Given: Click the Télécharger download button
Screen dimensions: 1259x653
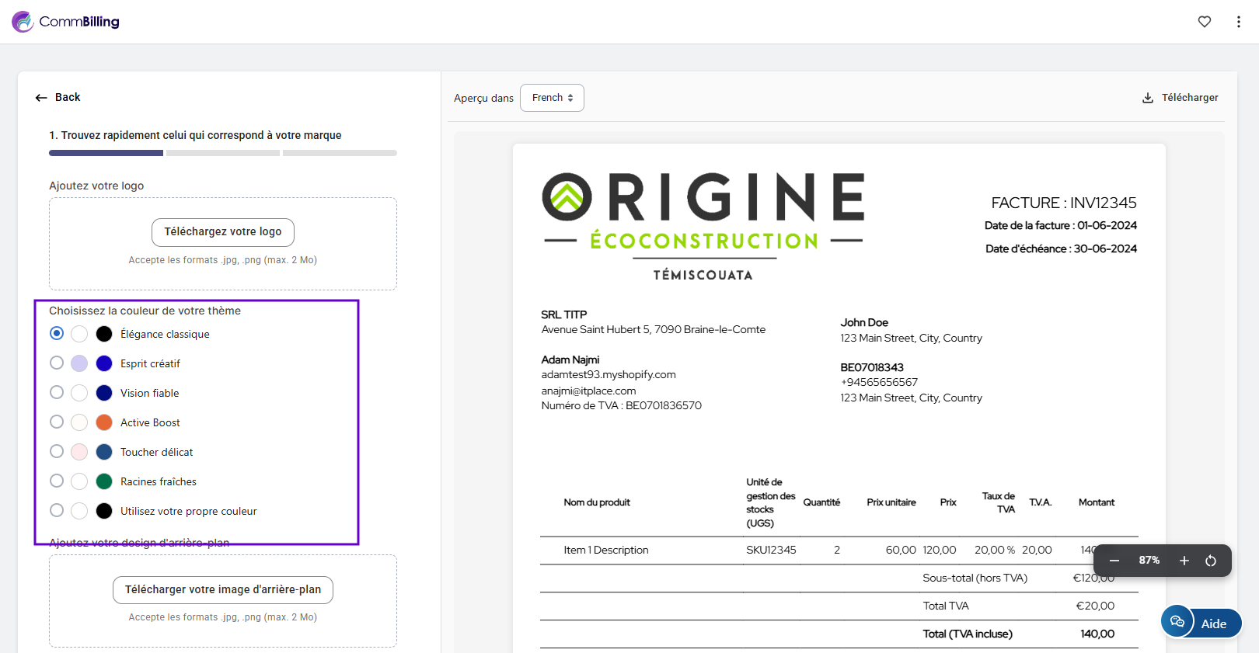Looking at the screenshot, I should tap(1180, 98).
